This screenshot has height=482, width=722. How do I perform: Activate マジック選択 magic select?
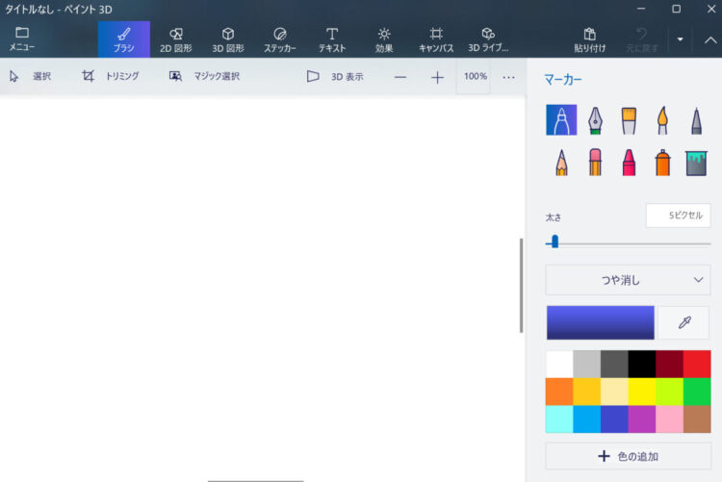[204, 76]
